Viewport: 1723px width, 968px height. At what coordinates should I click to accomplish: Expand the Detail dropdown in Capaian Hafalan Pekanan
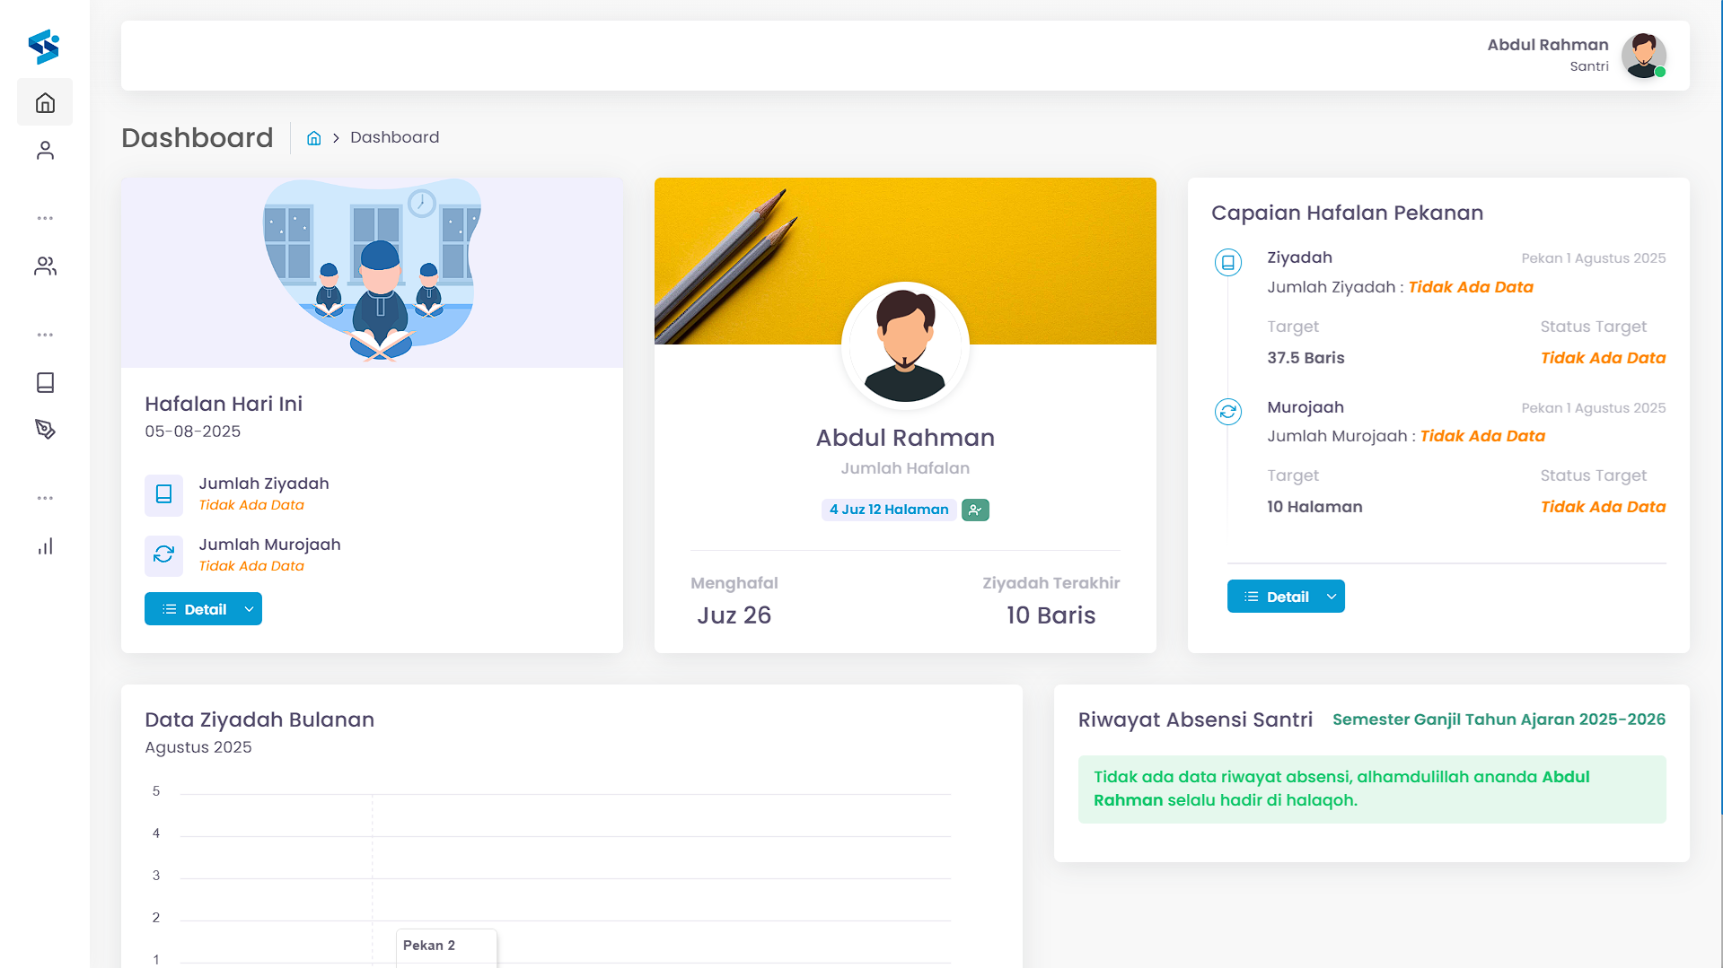point(1332,596)
